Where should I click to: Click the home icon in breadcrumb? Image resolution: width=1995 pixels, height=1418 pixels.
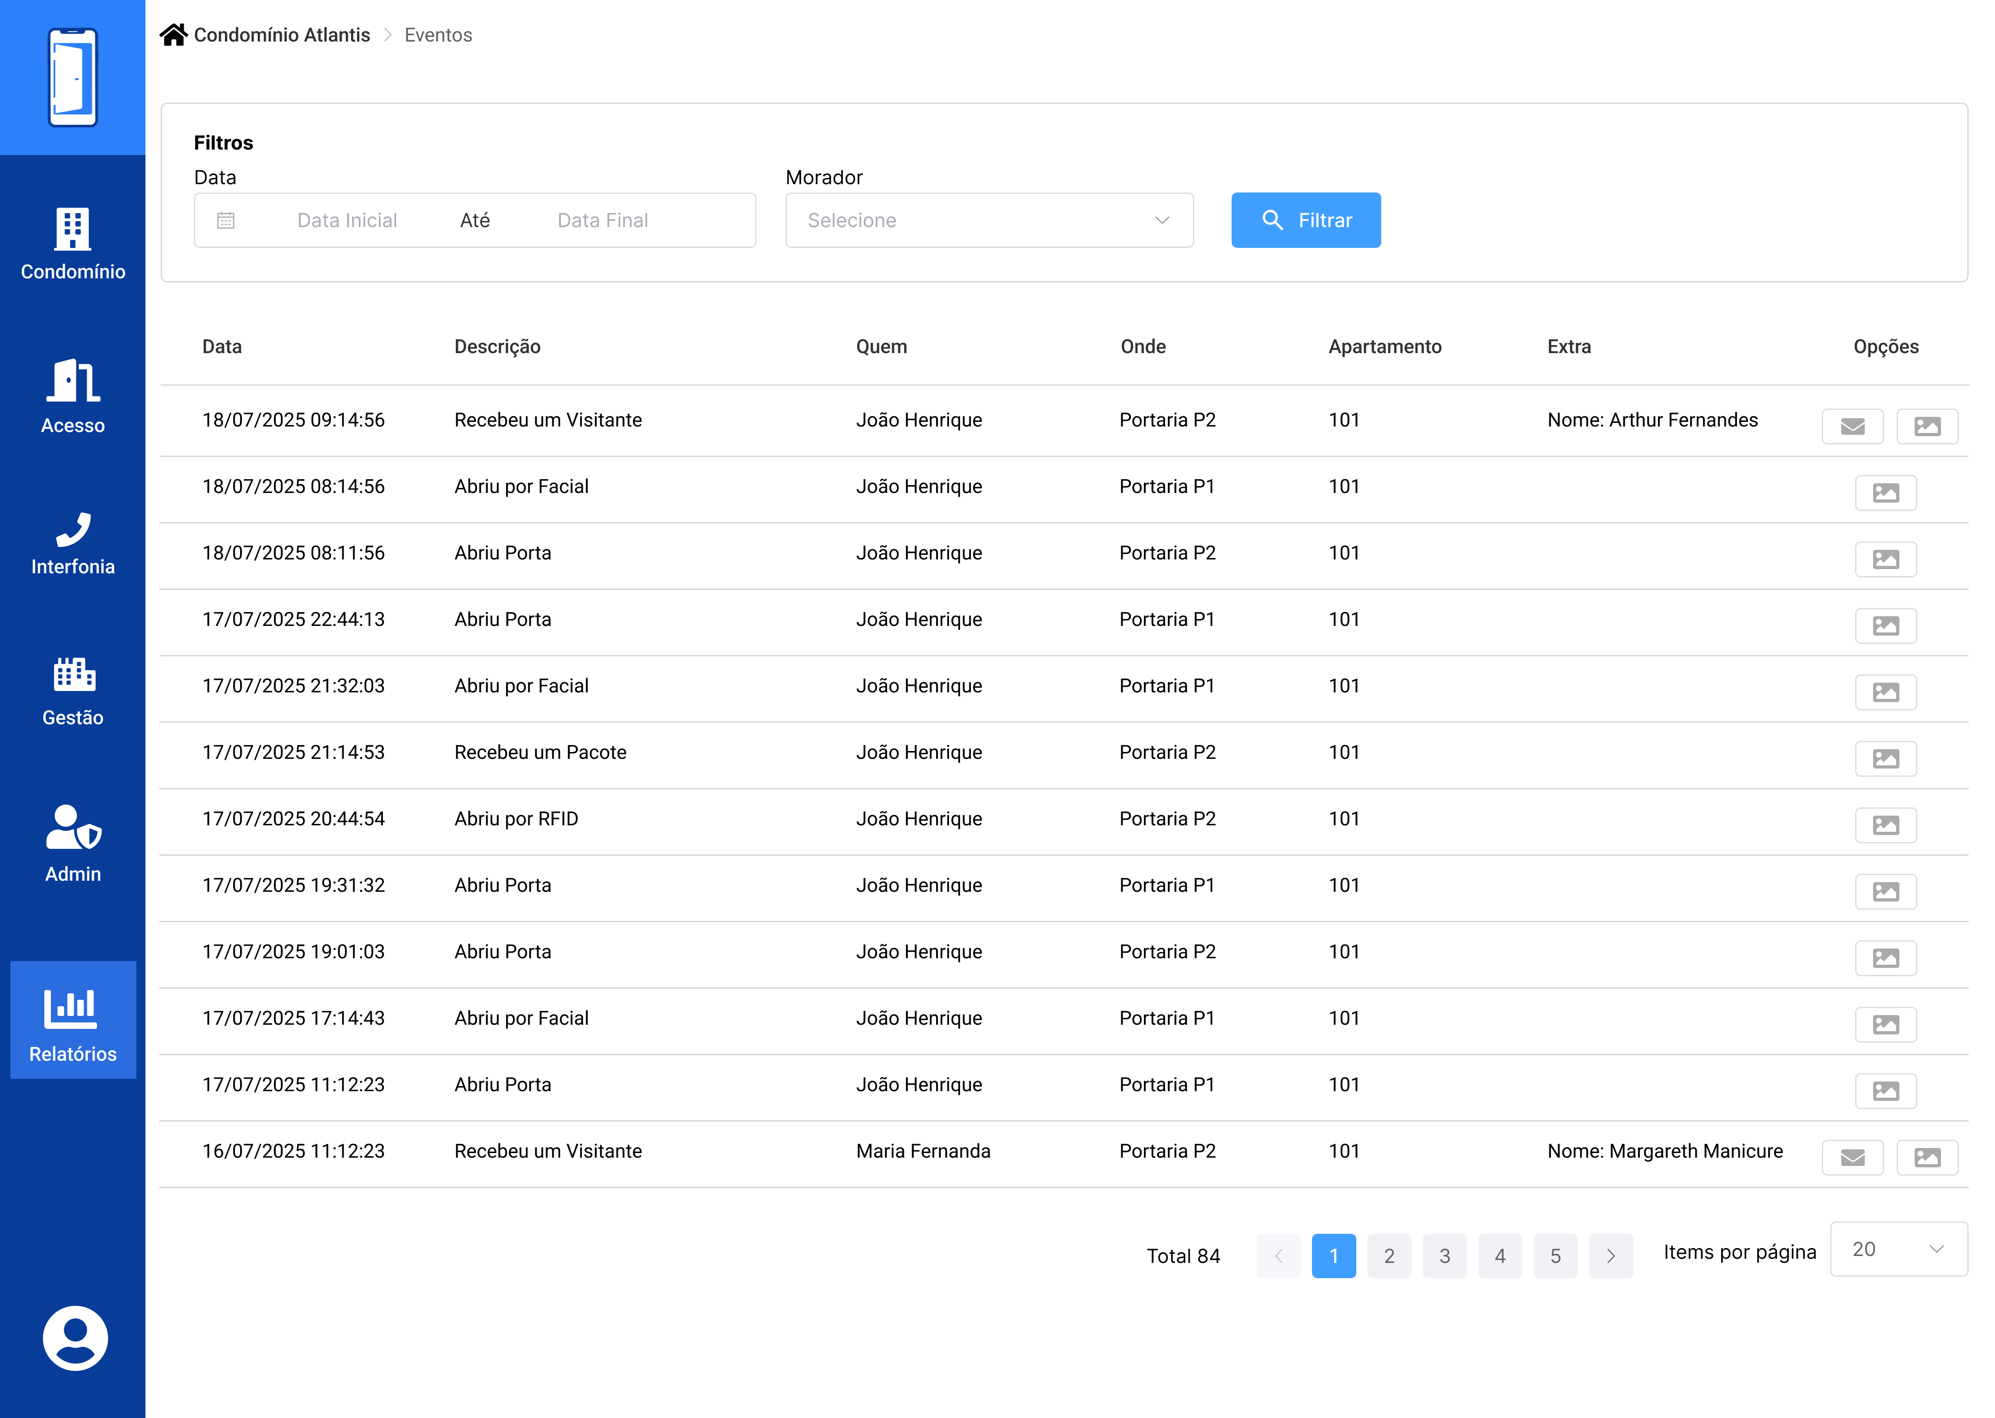174,35
